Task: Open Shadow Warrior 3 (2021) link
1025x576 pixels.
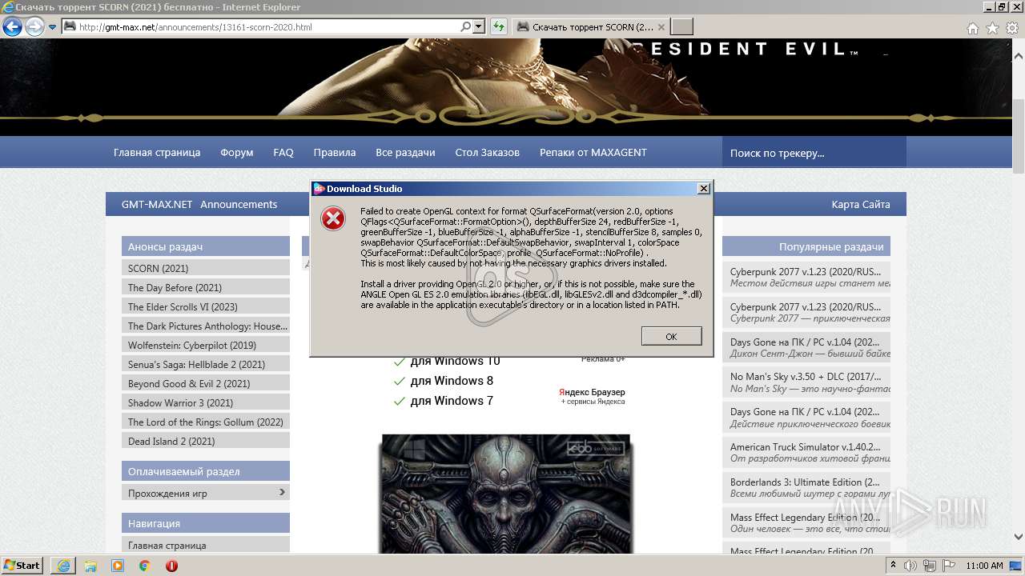Action: click(206, 402)
